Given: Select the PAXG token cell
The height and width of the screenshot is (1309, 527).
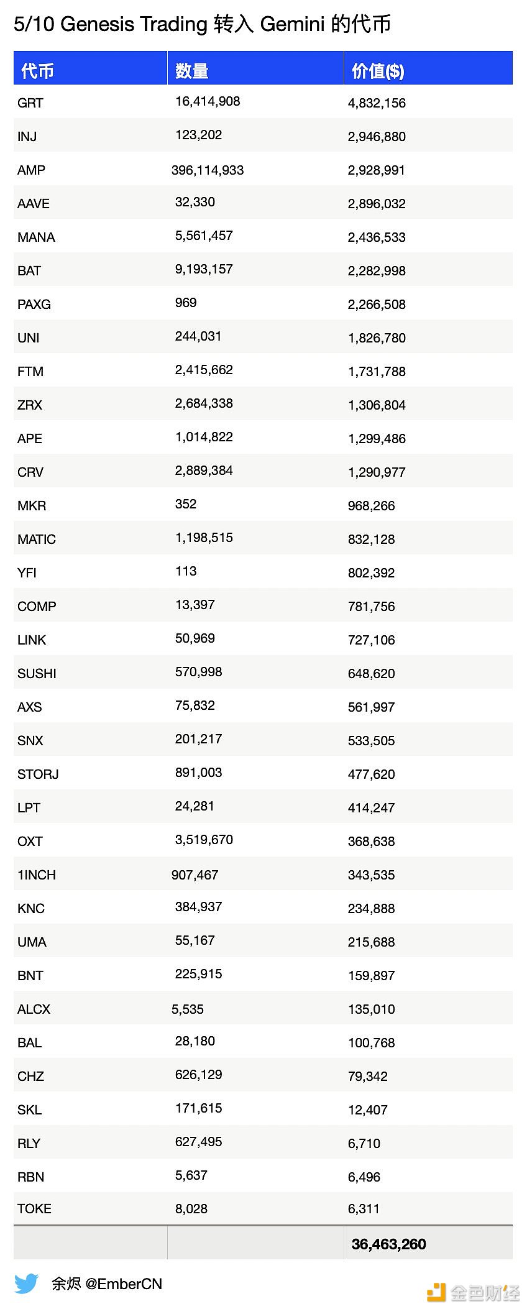Looking at the screenshot, I should (x=34, y=305).
